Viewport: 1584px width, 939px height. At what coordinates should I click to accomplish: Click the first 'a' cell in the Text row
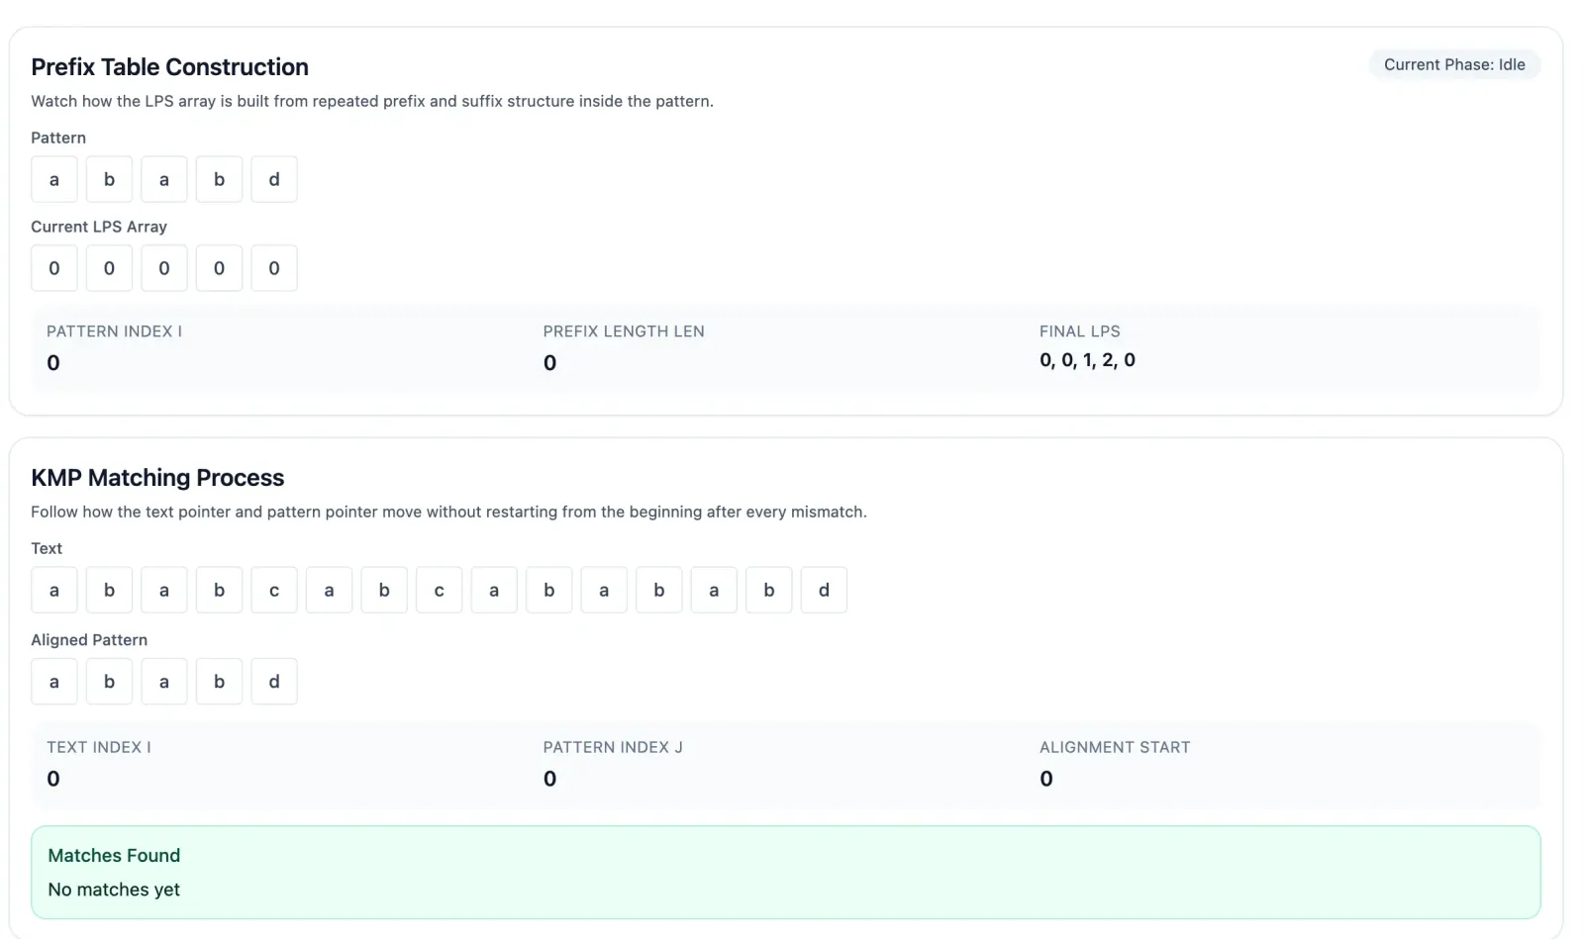tap(54, 590)
